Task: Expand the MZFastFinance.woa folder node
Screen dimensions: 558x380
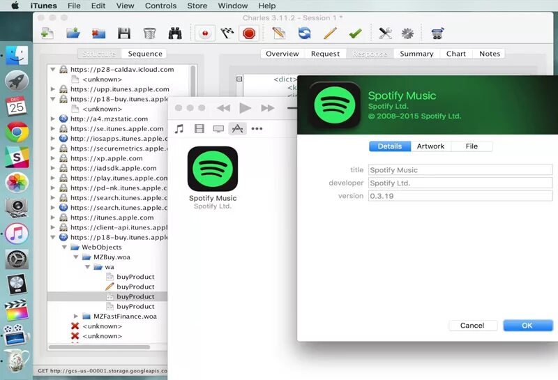Action: (x=76, y=317)
